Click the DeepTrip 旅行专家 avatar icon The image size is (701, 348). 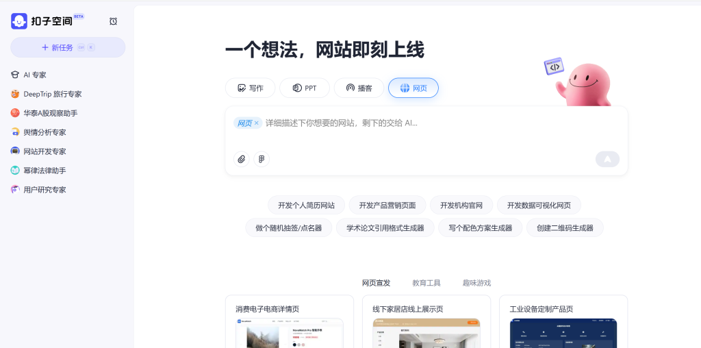click(x=15, y=94)
